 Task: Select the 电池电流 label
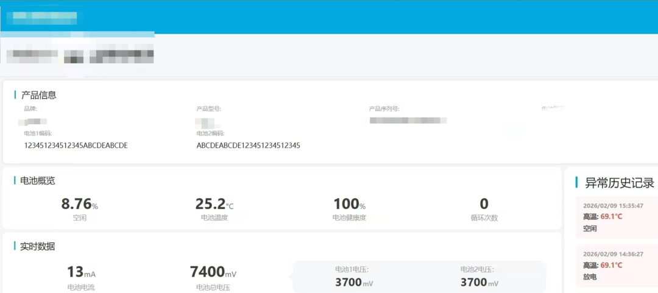point(82,288)
